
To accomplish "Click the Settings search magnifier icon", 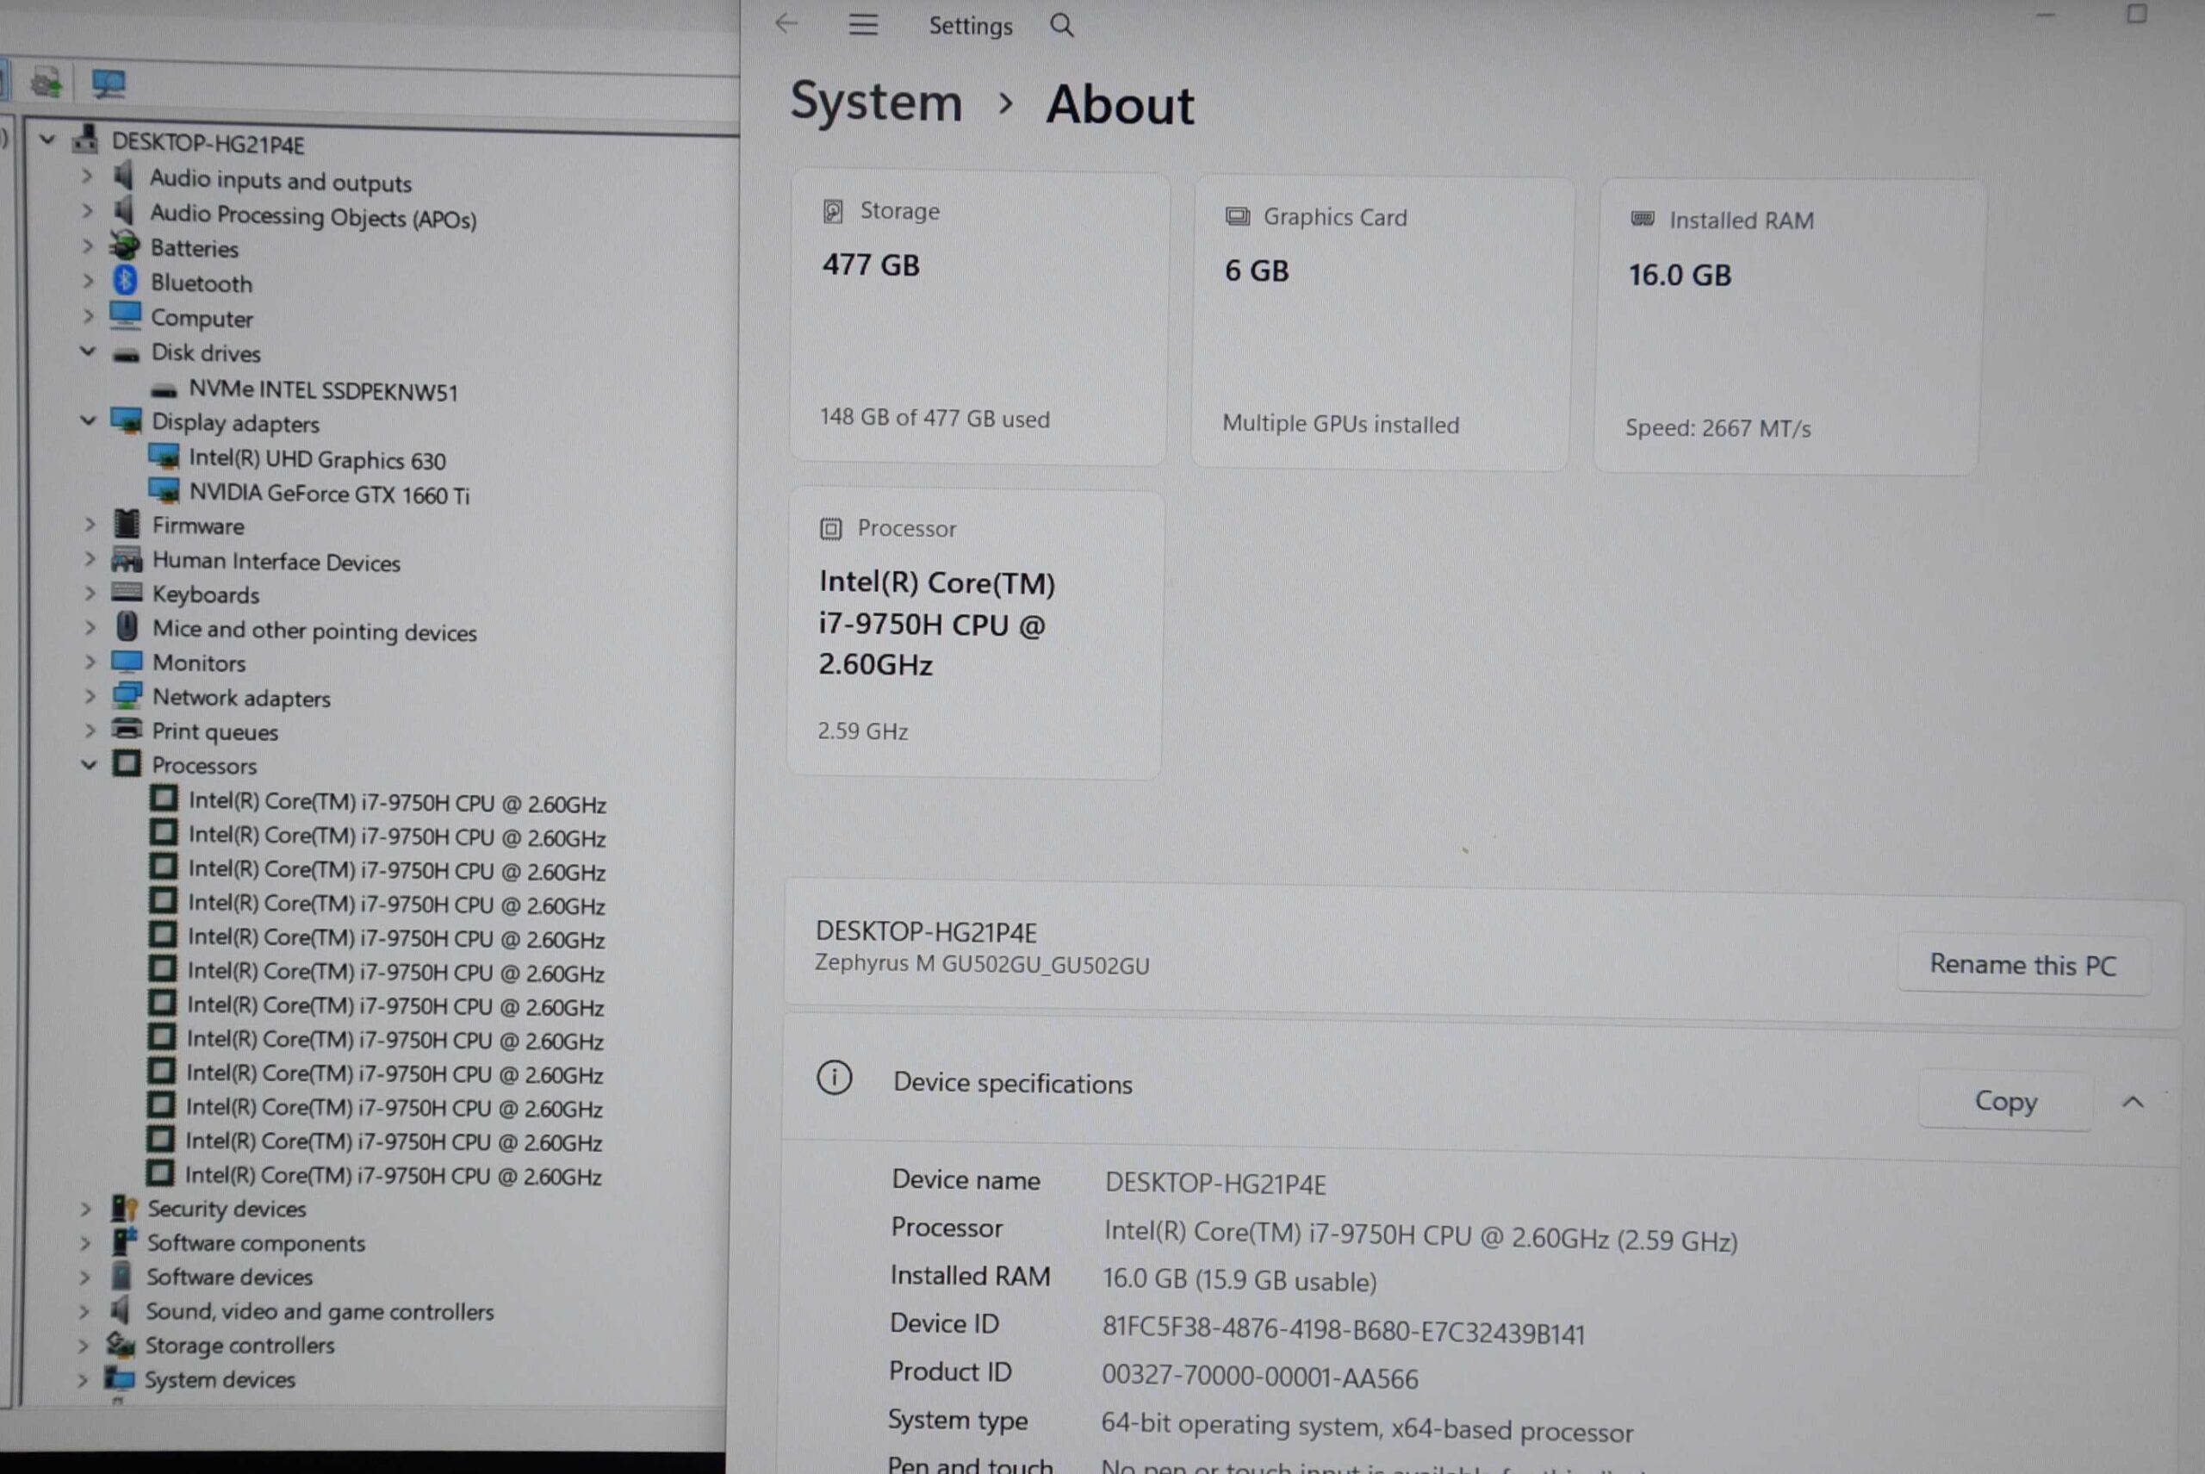I will tap(1061, 25).
